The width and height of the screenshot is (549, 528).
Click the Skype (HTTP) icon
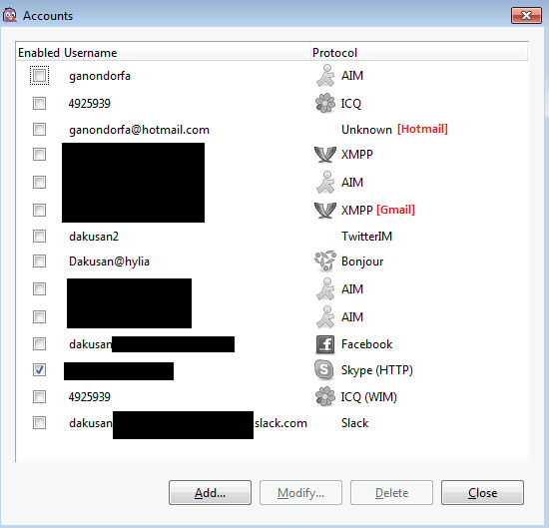pos(324,370)
